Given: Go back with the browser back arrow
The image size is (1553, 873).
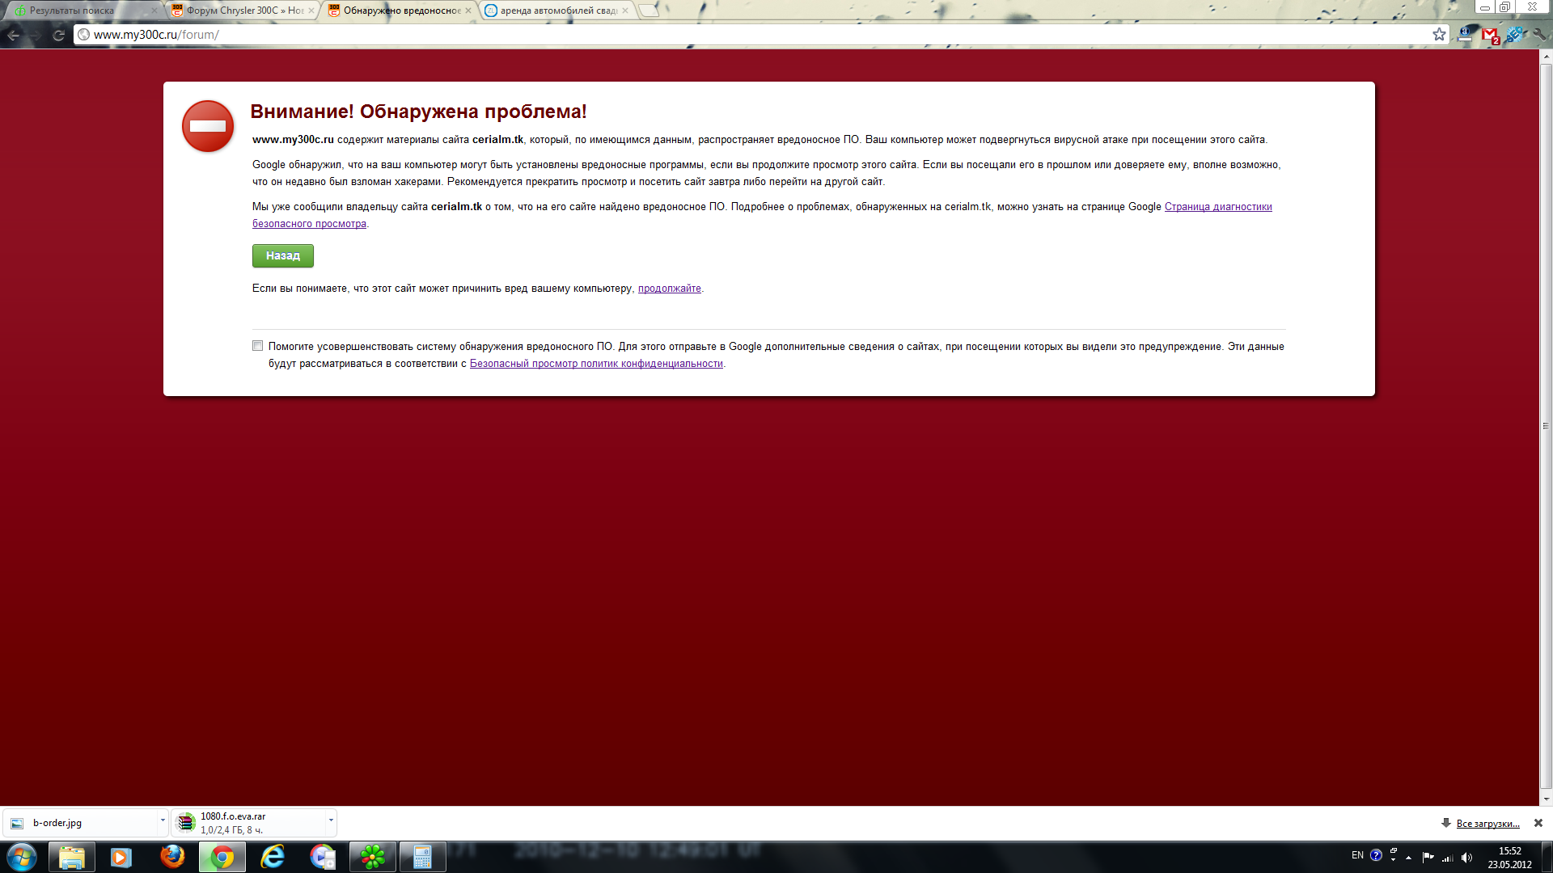Looking at the screenshot, I should [x=13, y=35].
